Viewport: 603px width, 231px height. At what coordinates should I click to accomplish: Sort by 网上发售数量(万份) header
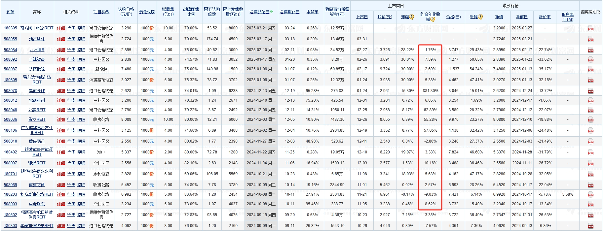pyautogui.click(x=233, y=12)
